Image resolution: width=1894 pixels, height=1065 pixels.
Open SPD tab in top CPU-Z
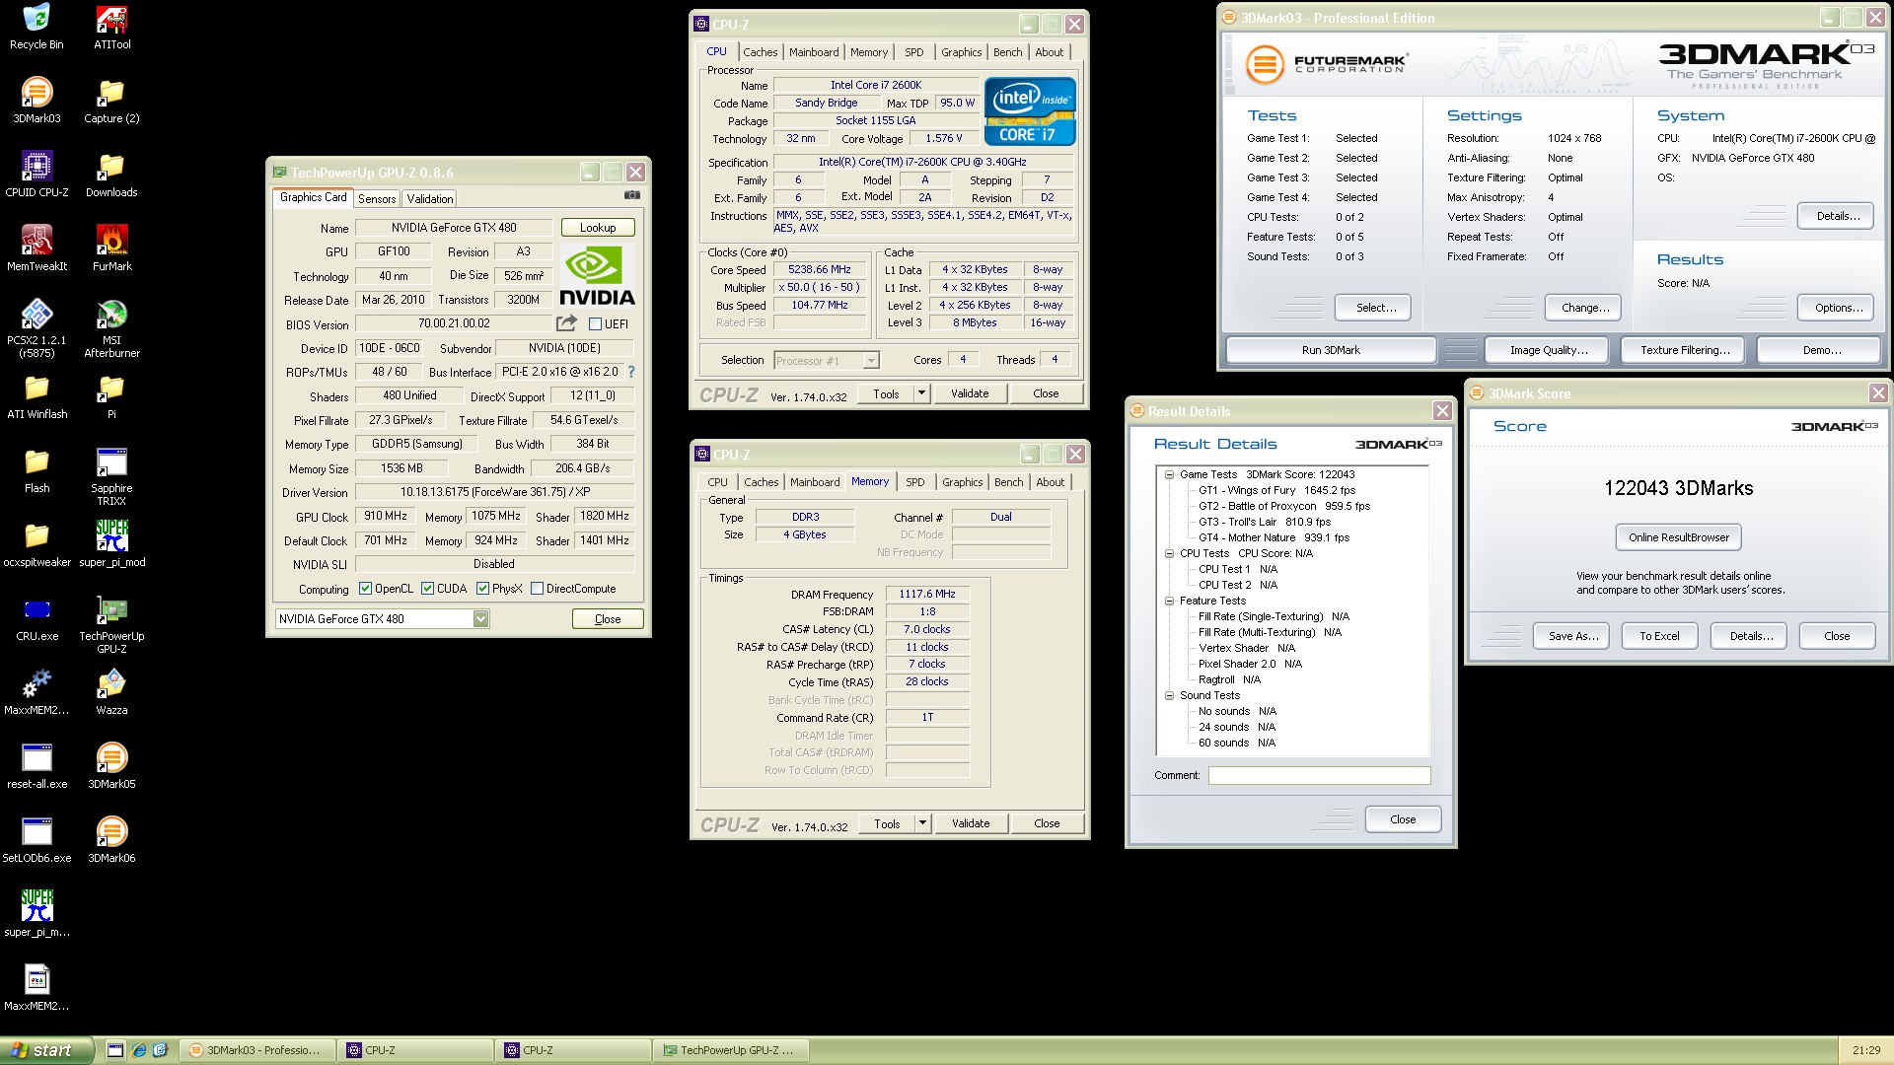(x=914, y=52)
